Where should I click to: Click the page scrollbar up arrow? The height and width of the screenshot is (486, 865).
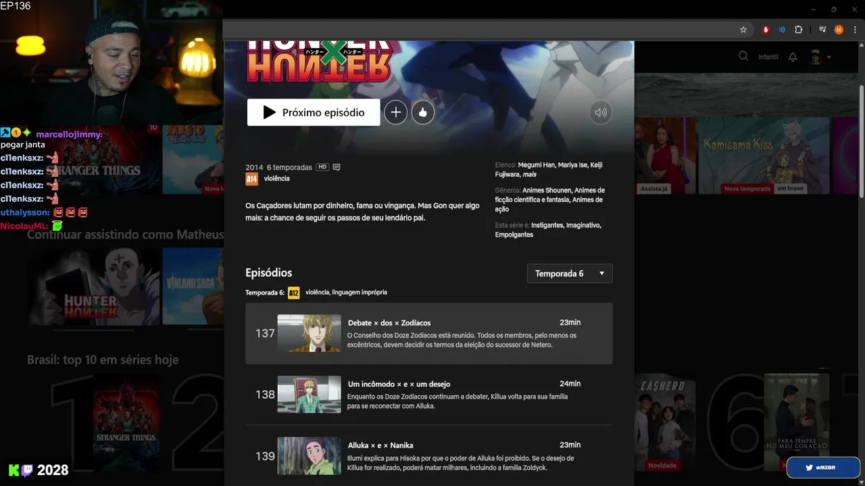click(860, 45)
